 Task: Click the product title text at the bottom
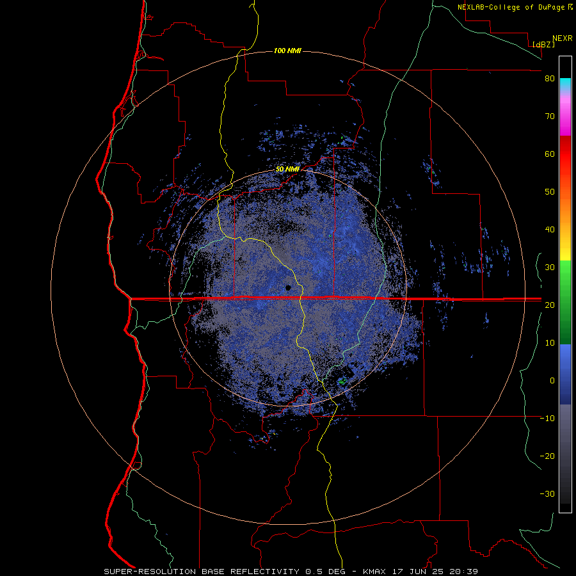pyautogui.click(x=291, y=572)
